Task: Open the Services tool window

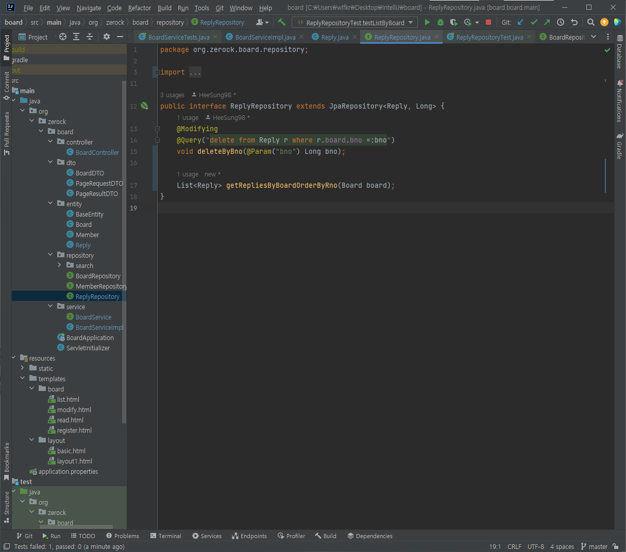Action: [x=207, y=536]
